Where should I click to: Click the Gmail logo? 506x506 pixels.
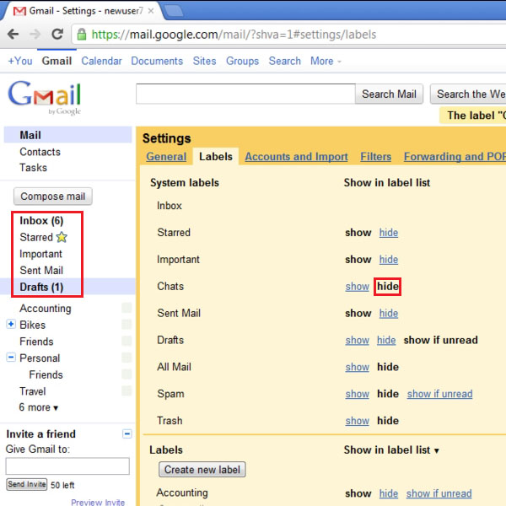(x=45, y=97)
